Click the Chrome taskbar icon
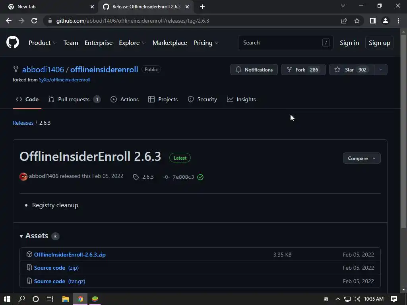Viewport: 407px width, 305px height. pyautogui.click(x=80, y=299)
